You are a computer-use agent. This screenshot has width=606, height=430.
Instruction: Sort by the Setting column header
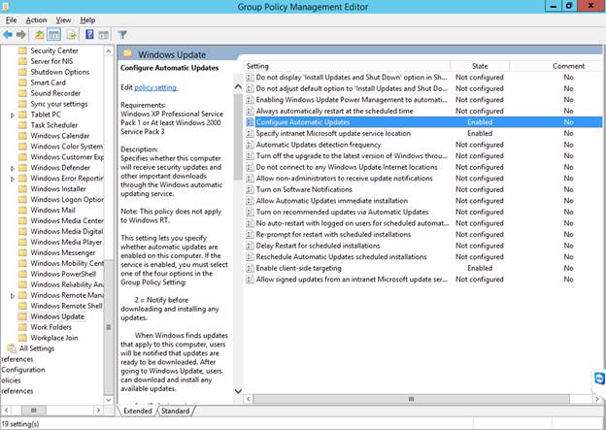point(347,66)
